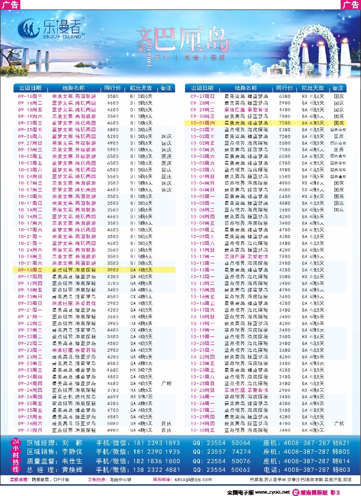The width and height of the screenshot is (361, 496).
Task: Click the 高薪诚聘 精英销售、OP计调 text
Action: (x=40, y=480)
